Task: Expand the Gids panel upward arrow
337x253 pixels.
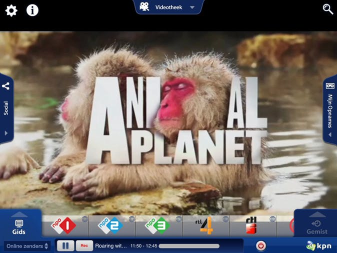Action: (x=19, y=214)
